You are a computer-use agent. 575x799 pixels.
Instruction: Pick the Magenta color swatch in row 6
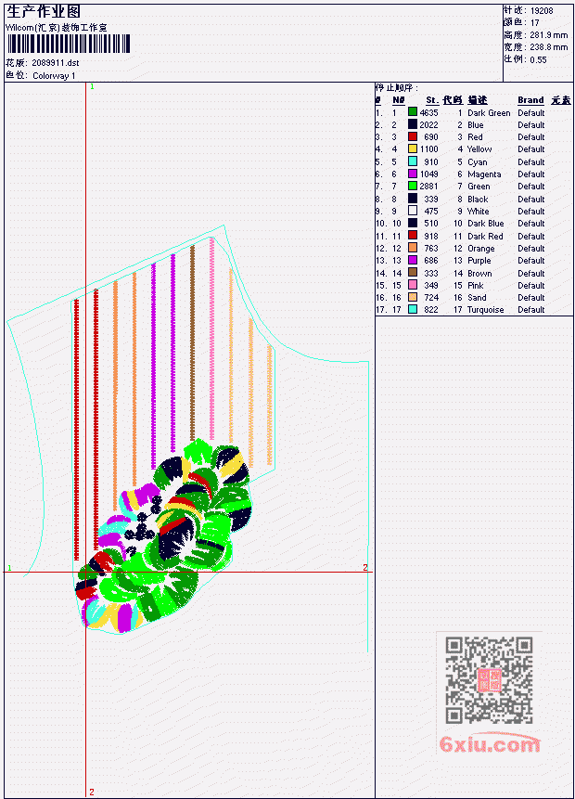tap(413, 174)
